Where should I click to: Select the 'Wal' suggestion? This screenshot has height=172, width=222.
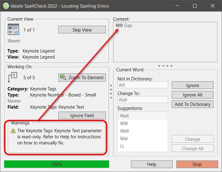[143, 139]
